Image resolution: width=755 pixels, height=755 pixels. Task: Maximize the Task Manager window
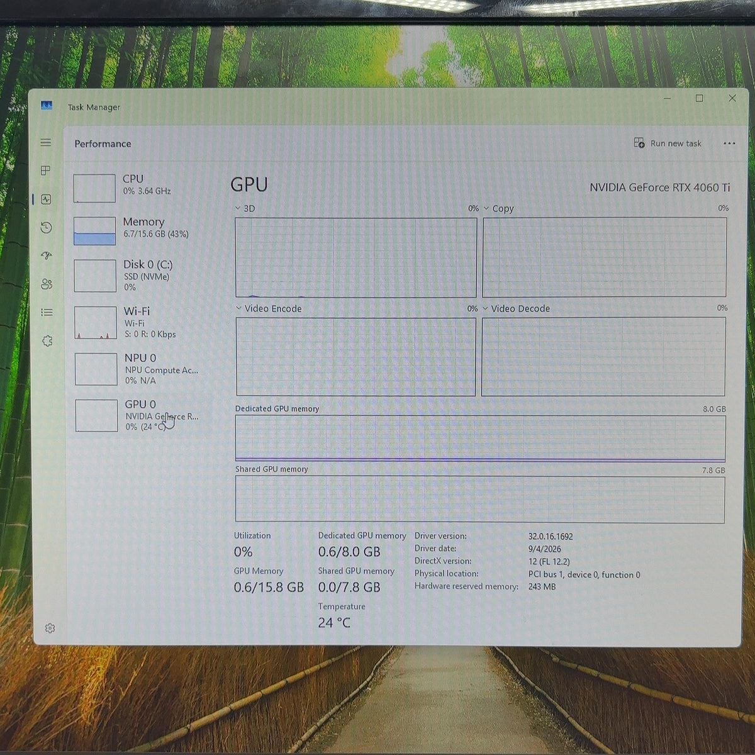(699, 98)
